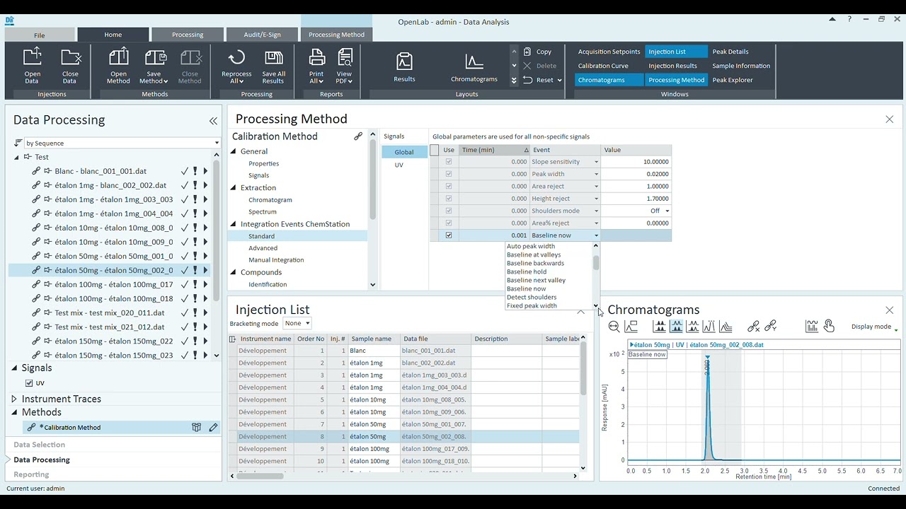Click scale-to-peak icon in Chromatograms toolbar

click(631, 327)
